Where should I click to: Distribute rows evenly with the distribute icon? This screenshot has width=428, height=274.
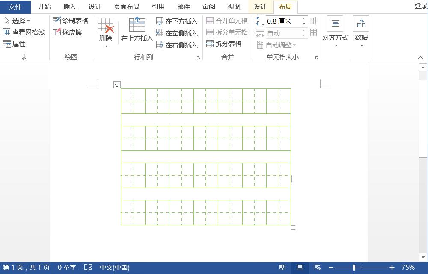tap(314, 21)
